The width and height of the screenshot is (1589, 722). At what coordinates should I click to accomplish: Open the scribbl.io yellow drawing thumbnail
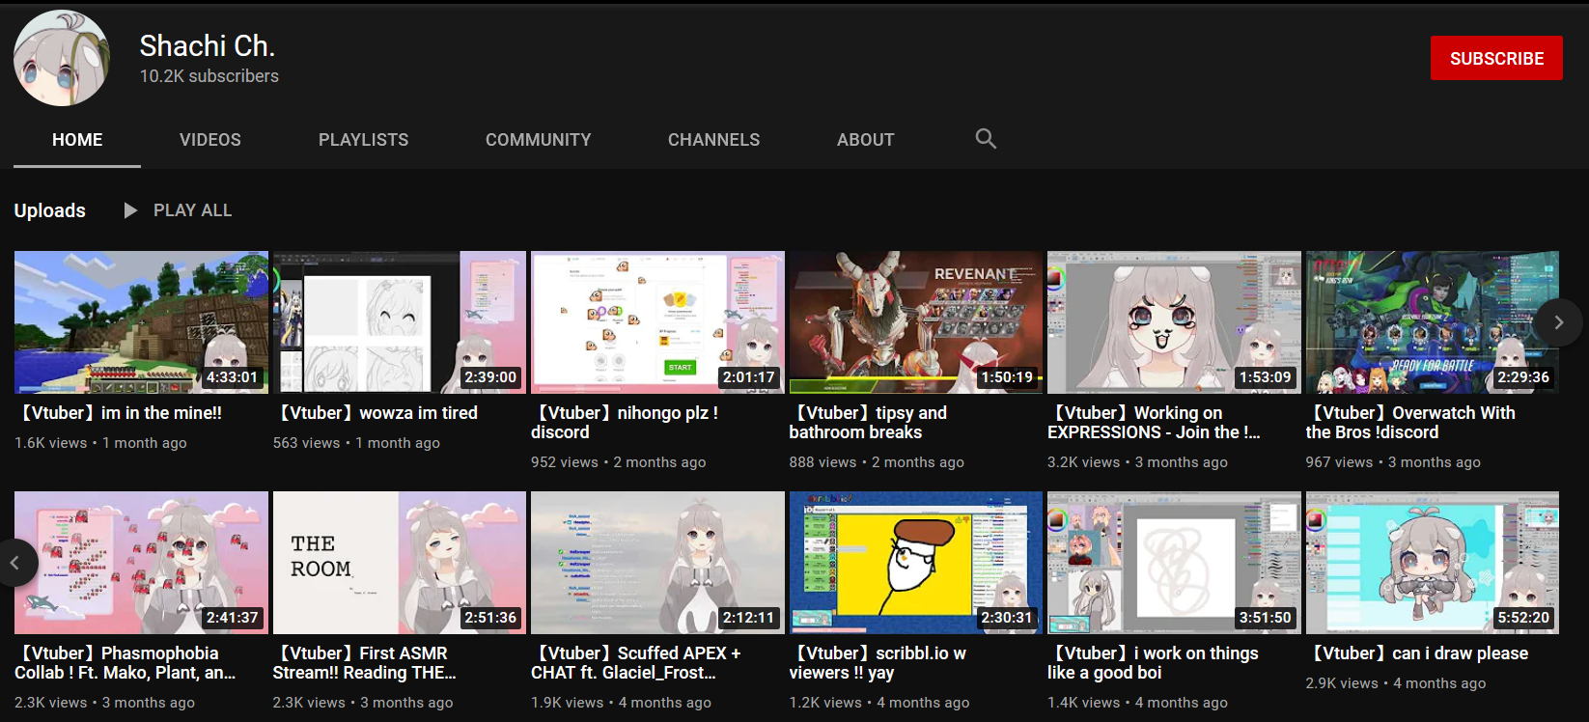point(915,562)
